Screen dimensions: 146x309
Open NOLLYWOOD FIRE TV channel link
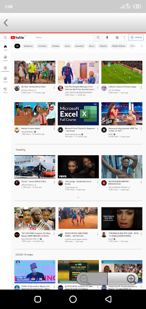(x=30, y=239)
